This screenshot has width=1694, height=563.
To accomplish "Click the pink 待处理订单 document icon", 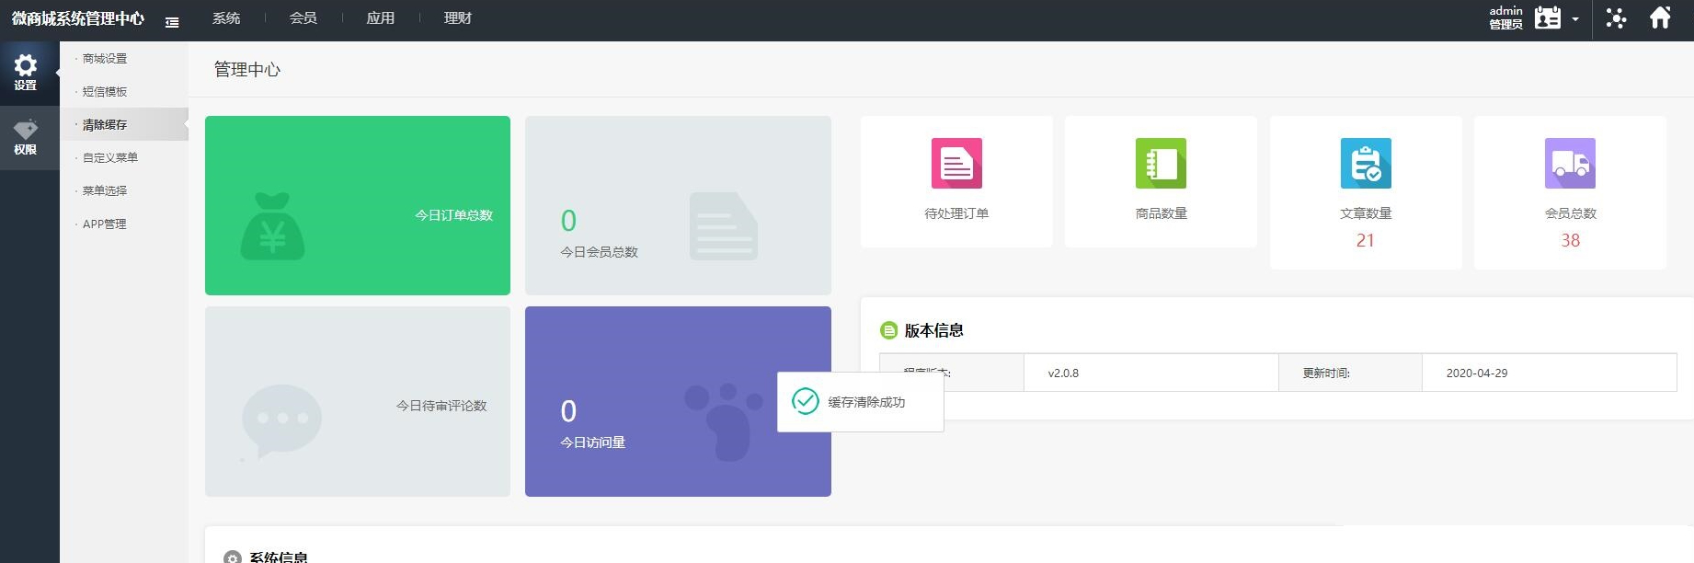I will [x=956, y=163].
